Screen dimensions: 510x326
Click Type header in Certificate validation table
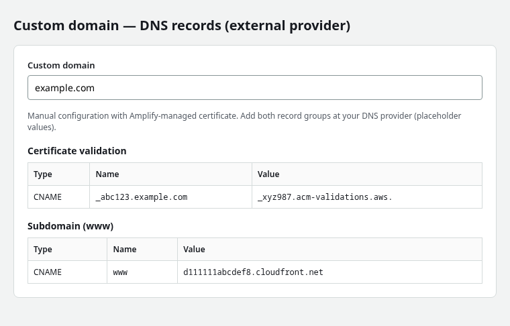point(58,174)
